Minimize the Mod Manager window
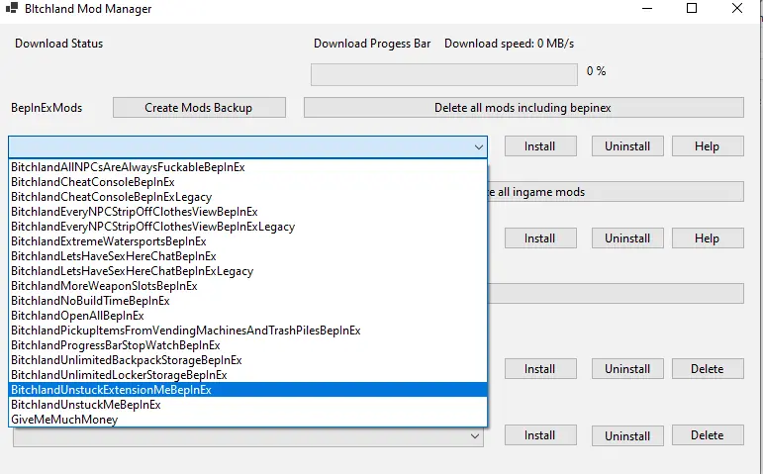The image size is (763, 474). (647, 8)
